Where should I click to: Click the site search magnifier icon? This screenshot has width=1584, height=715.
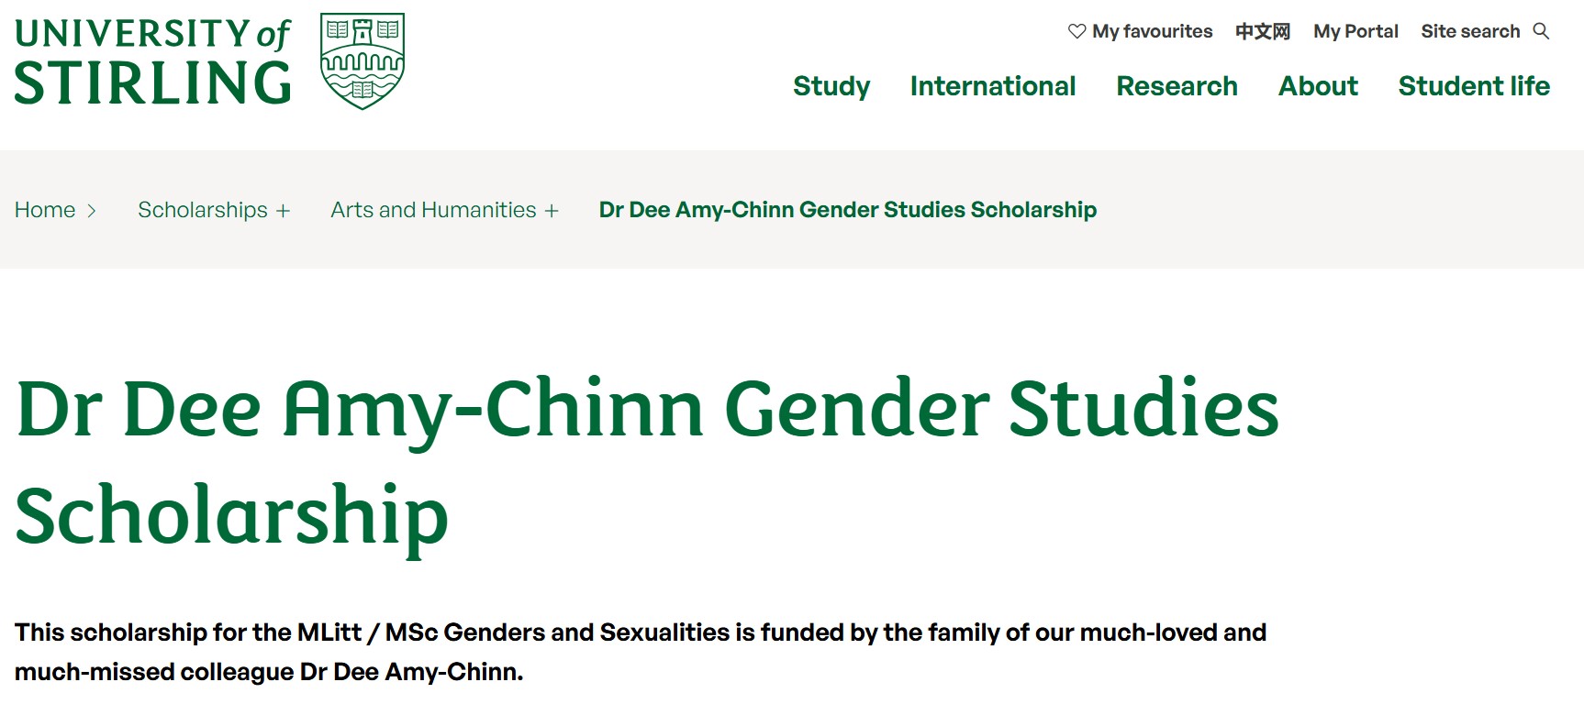tap(1542, 31)
